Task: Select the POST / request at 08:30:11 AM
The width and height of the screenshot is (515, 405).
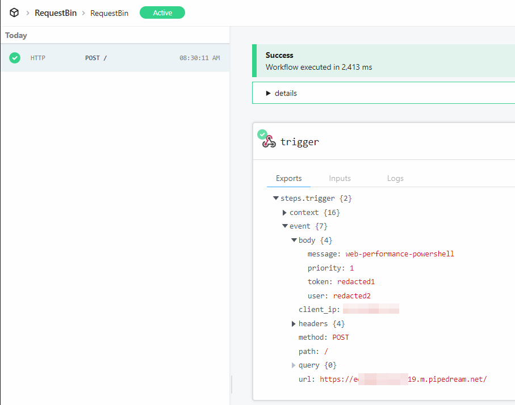Action: coord(115,58)
